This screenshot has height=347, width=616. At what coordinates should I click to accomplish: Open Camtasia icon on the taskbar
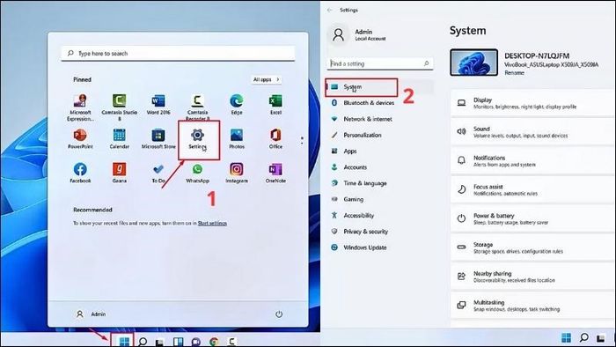point(232,342)
